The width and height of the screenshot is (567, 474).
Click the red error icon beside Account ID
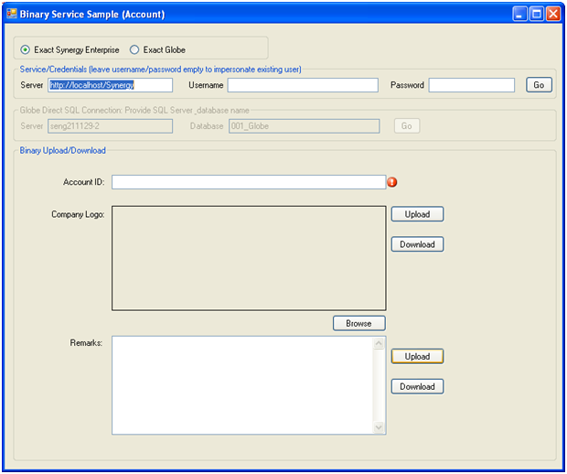[392, 182]
